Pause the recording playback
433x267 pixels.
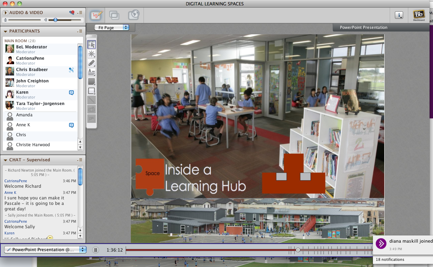95,249
